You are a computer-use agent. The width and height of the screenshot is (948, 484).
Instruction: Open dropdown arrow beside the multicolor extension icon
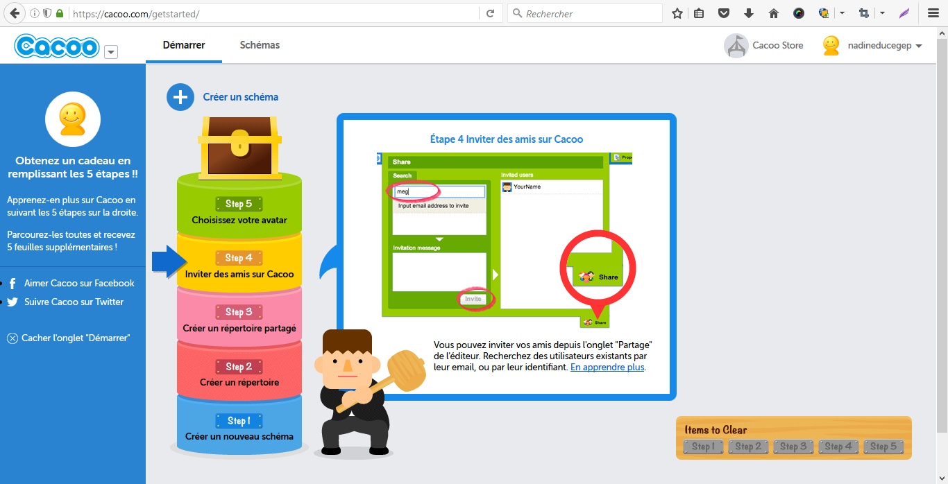[842, 13]
